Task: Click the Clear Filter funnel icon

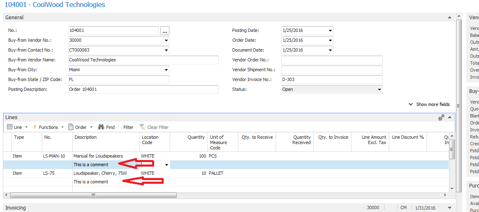Action: coord(142,127)
